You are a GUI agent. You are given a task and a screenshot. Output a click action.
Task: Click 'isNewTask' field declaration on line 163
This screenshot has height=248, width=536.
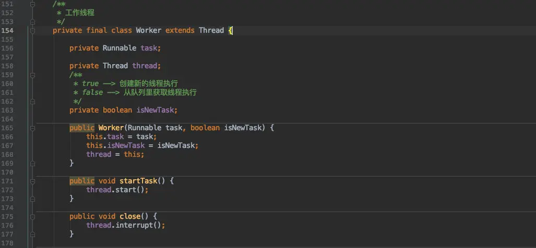155,110
